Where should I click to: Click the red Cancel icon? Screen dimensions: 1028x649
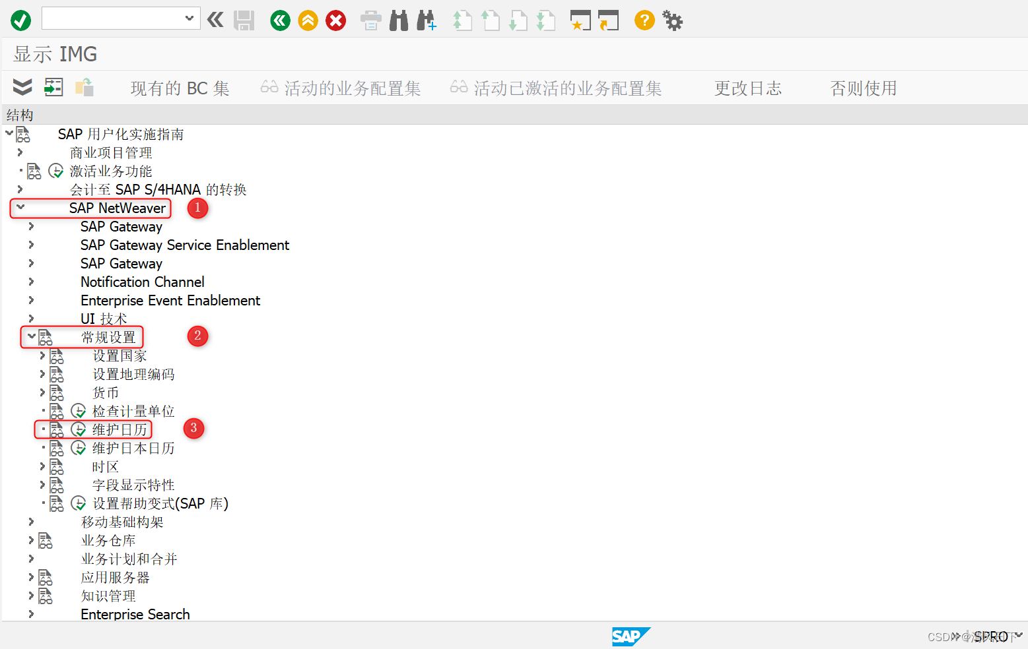[x=336, y=20]
